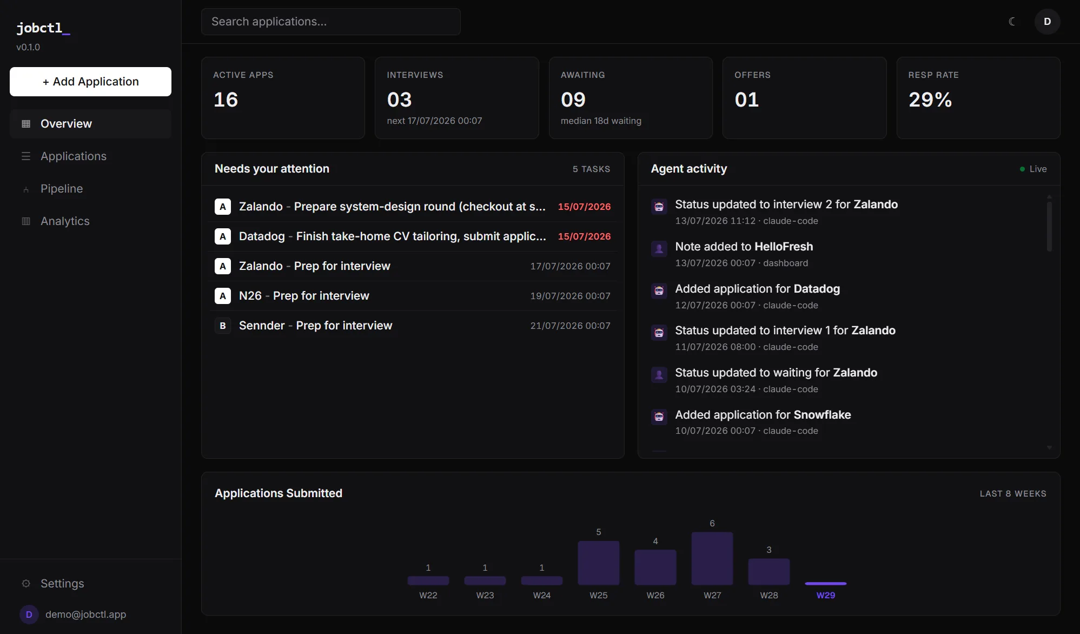The height and width of the screenshot is (634, 1080).
Task: Click the Add Application button
Action: point(90,82)
